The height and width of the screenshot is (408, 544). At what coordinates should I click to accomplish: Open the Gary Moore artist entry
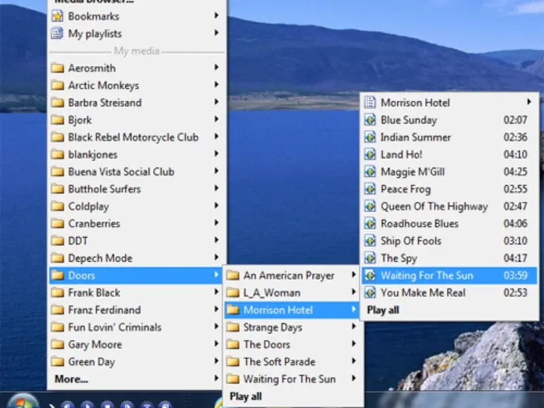click(135, 344)
